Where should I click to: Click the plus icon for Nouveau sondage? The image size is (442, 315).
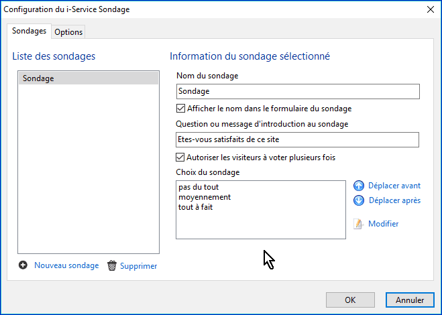[x=23, y=265]
